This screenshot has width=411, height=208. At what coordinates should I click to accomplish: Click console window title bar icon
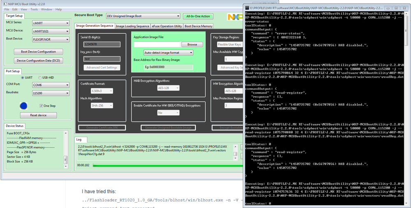tap(247, 8)
